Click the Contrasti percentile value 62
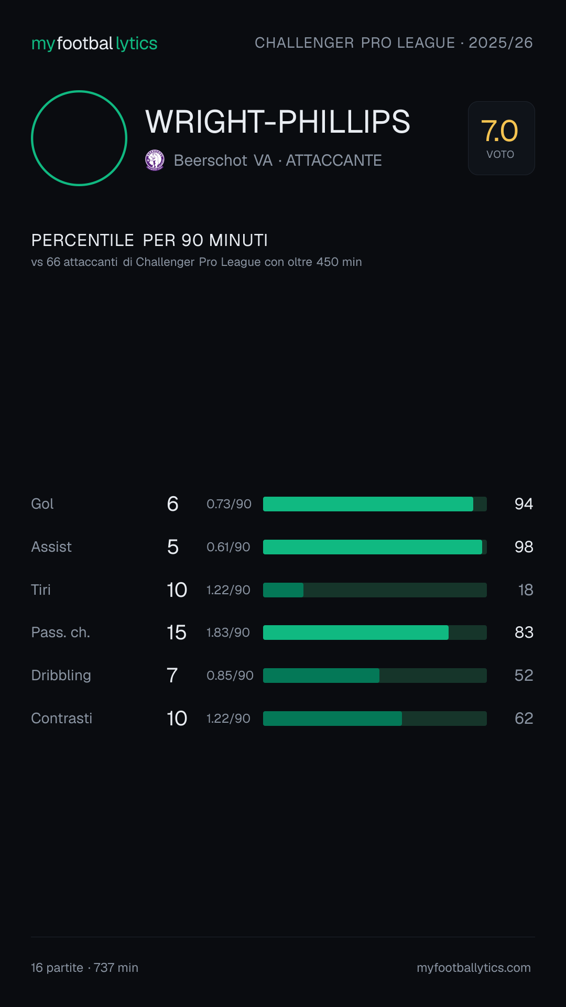The width and height of the screenshot is (566, 1007). 524,719
